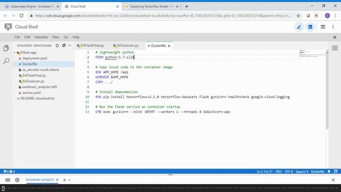Close the Dockerfile editor tab
The height and width of the screenshot is (192, 341).
tap(169, 46)
